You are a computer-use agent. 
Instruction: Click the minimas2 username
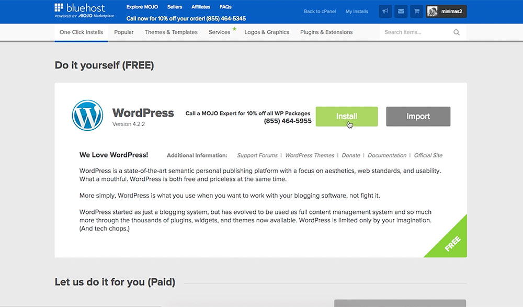point(452,12)
